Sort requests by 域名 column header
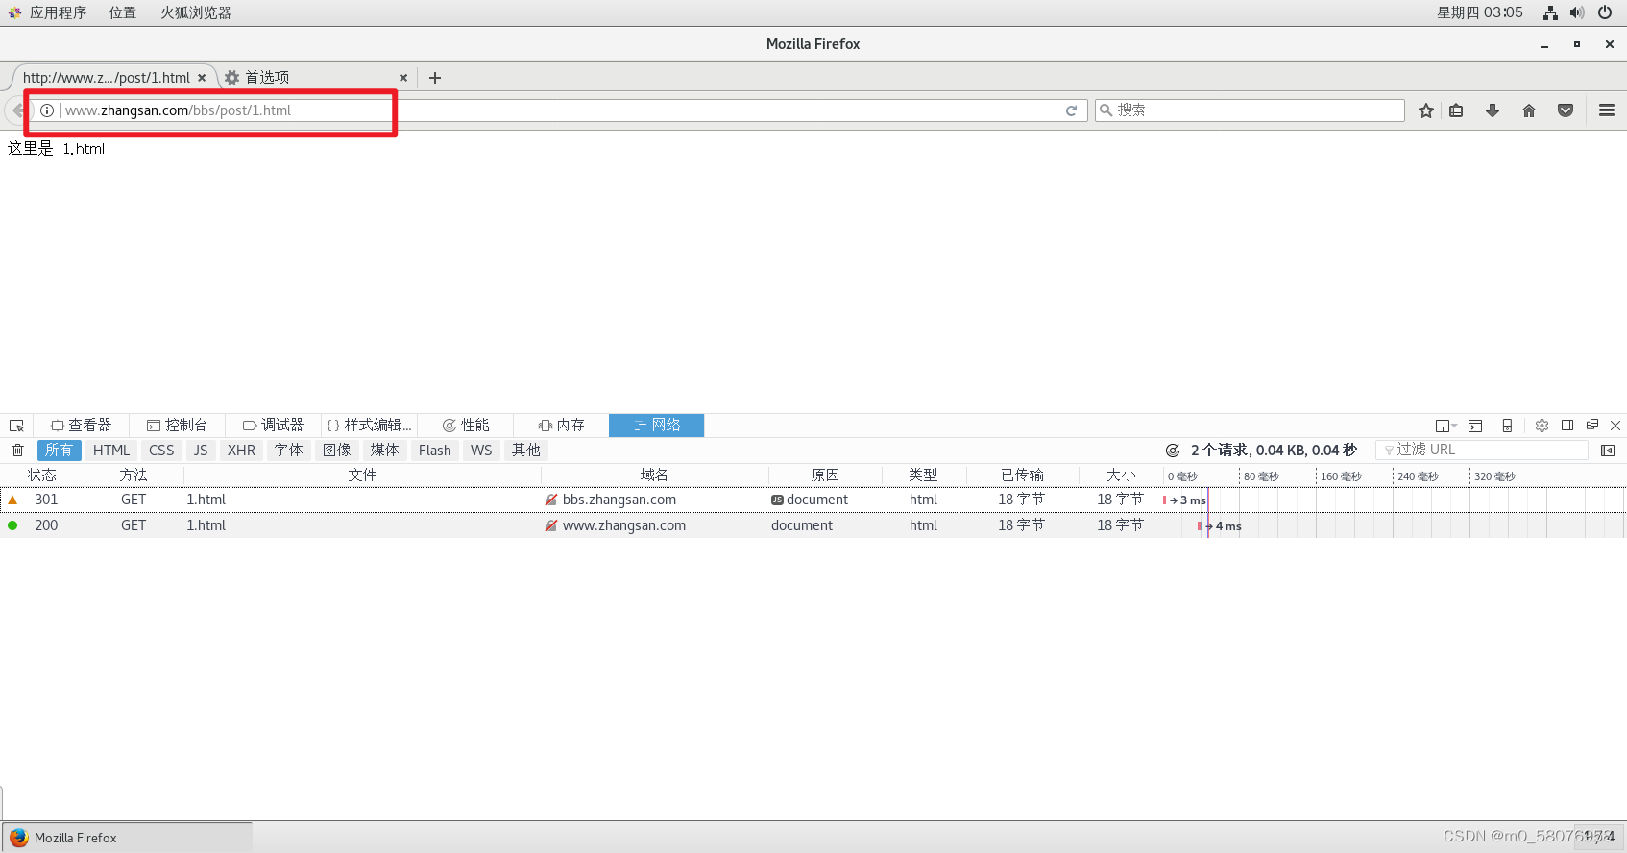Screen dimensions: 1627x853 tap(654, 475)
